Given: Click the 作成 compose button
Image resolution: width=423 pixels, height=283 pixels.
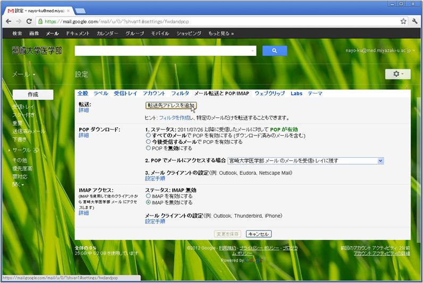Looking at the screenshot, I should [32, 94].
